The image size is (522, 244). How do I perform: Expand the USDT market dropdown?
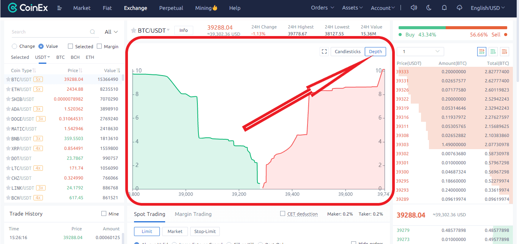pos(43,57)
